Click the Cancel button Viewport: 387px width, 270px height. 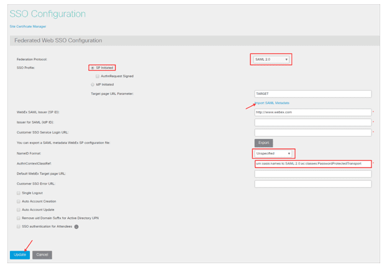[42, 254]
